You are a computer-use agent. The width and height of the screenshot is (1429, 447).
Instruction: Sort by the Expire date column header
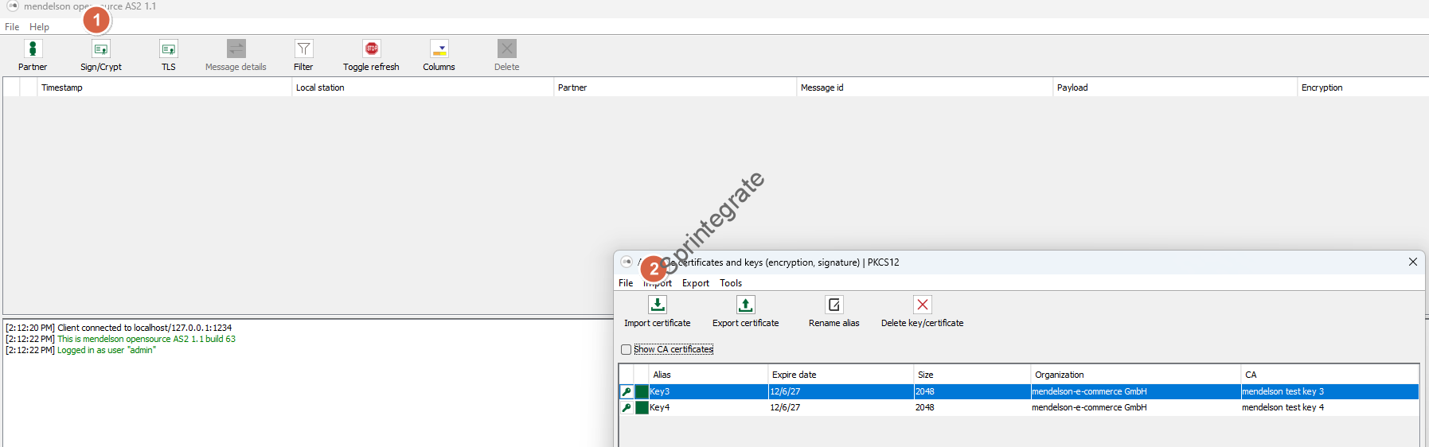(839, 375)
